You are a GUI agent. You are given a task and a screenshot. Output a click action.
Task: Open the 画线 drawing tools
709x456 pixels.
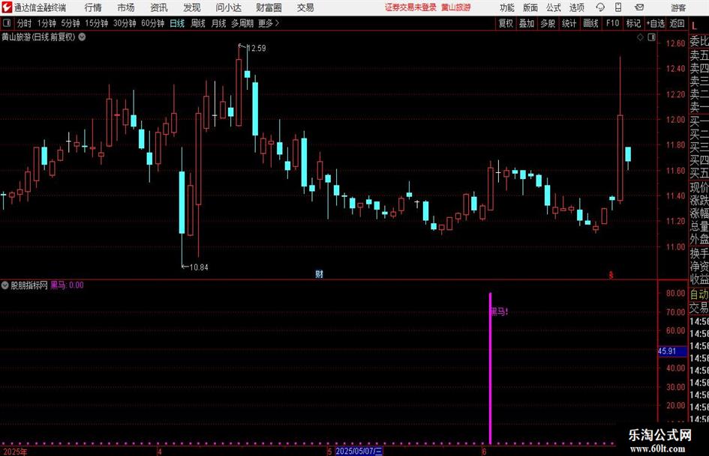tap(590, 23)
